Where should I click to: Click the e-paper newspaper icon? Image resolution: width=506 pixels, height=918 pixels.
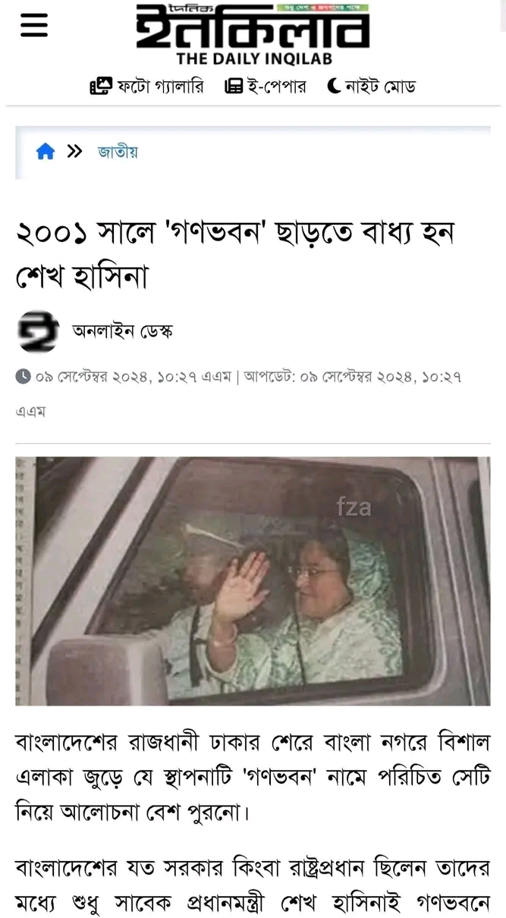pos(234,86)
